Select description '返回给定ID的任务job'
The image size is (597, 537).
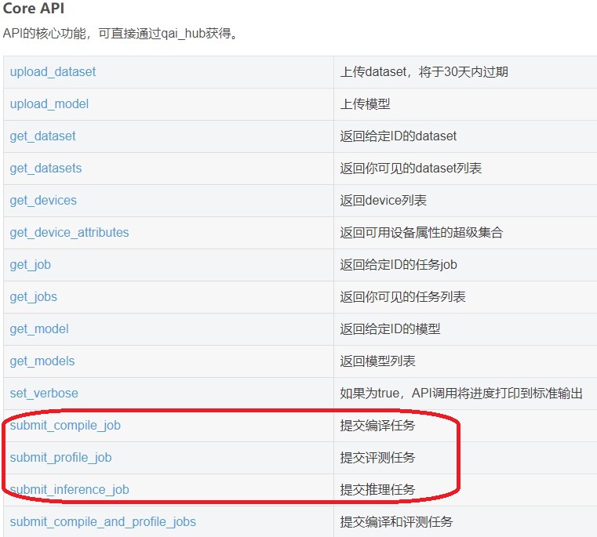(399, 265)
